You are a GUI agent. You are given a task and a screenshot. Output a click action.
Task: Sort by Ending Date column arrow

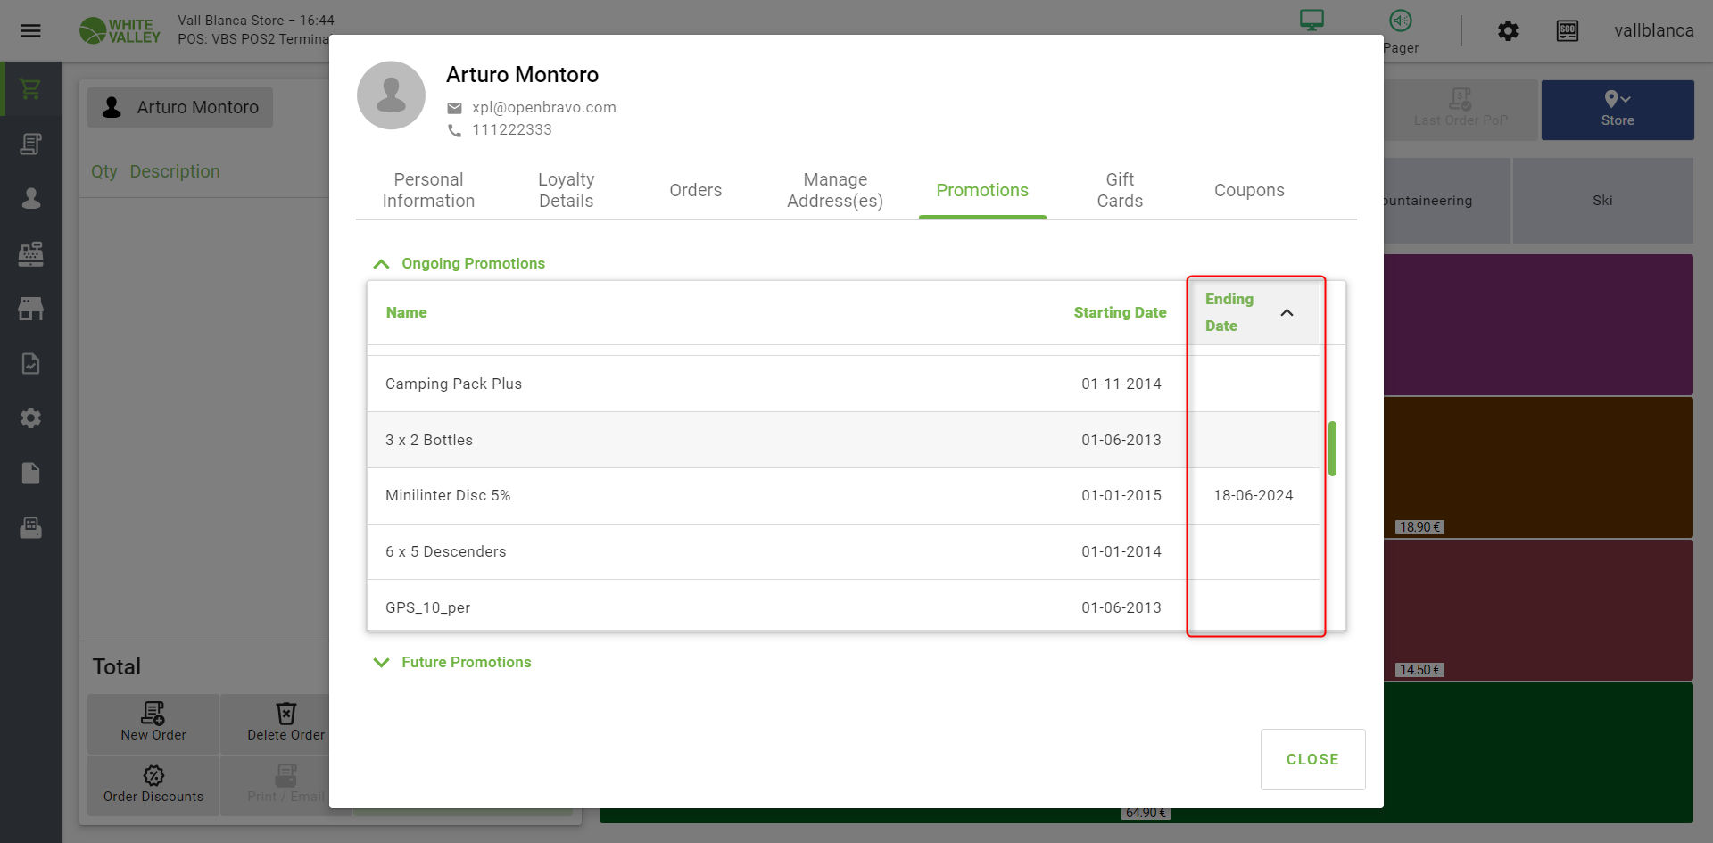pos(1287,312)
